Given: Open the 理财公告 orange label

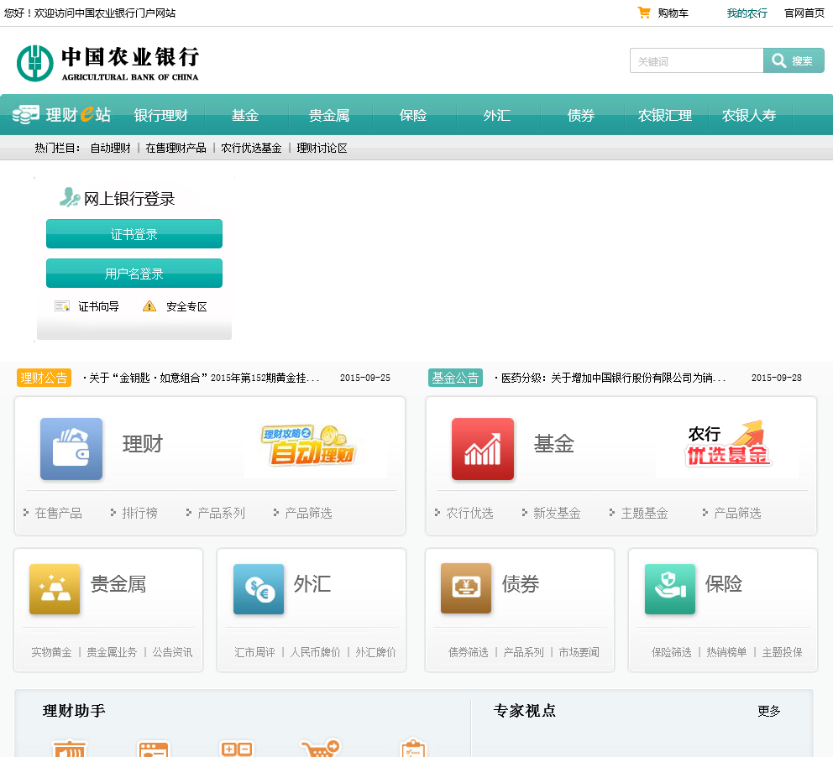Looking at the screenshot, I should [45, 378].
